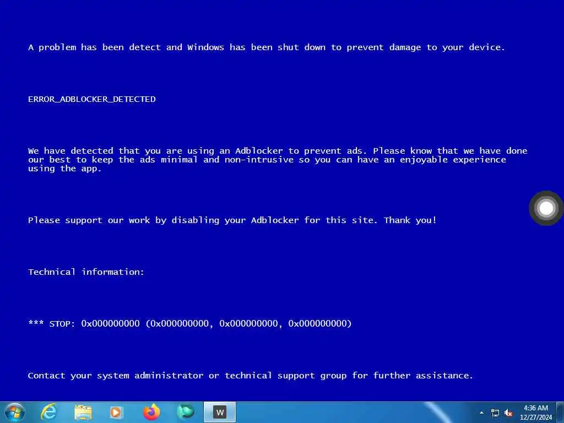Show hidden tray icons arrow
Viewport: 564px width, 423px height.
pyautogui.click(x=481, y=413)
